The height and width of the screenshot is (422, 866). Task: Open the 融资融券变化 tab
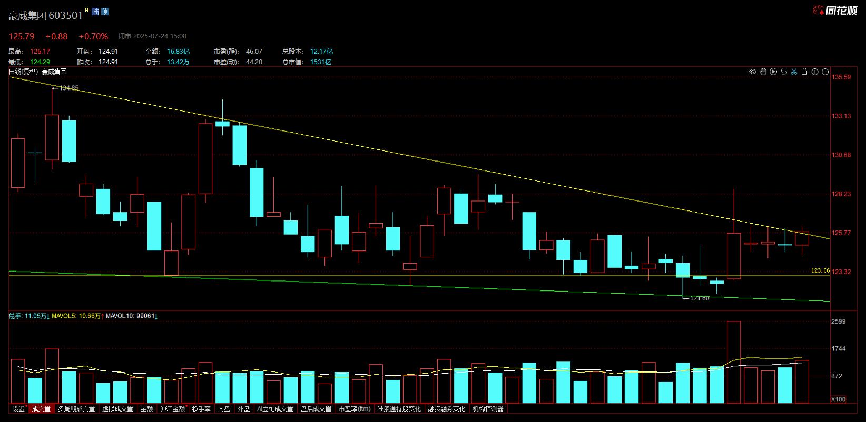(447, 409)
